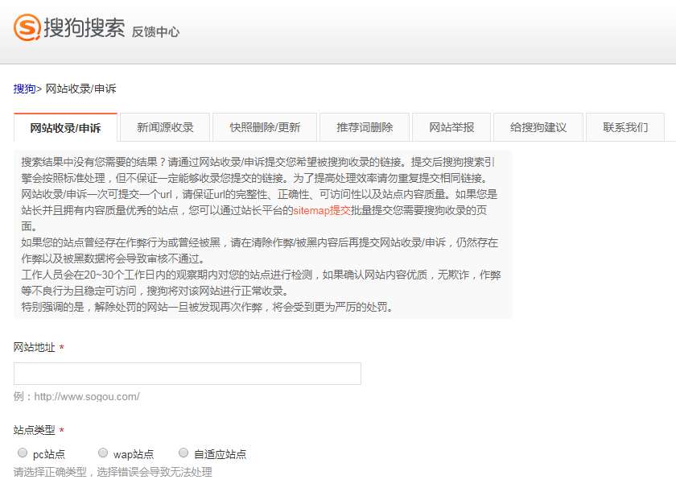Click the orange Sogou S logo icon

pos(27,28)
